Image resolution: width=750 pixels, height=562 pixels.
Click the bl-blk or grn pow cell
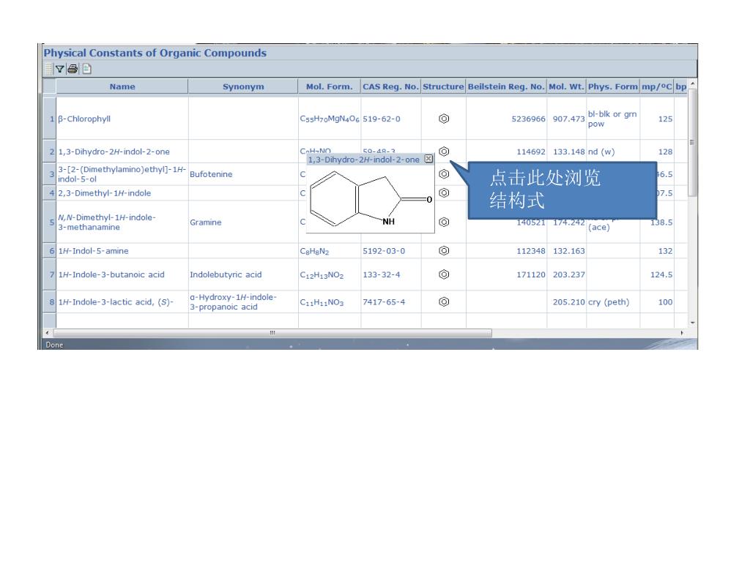click(613, 119)
